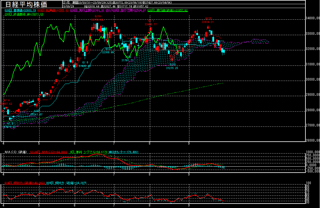Image resolution: width=320 pixels, height=208 pixels.
Task: Click the 6/19 33772.89 high annotation
Action: point(97,18)
